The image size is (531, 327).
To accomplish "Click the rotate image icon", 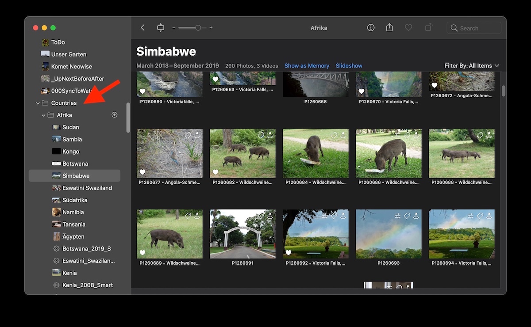I will pyautogui.click(x=428, y=28).
